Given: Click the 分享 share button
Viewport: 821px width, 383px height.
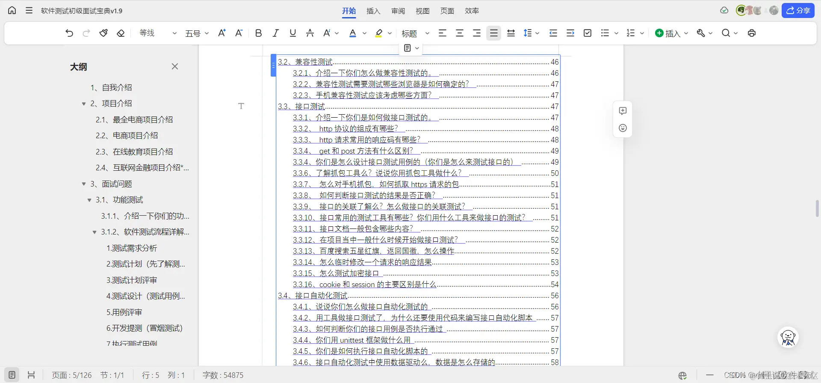Looking at the screenshot, I should (x=798, y=10).
